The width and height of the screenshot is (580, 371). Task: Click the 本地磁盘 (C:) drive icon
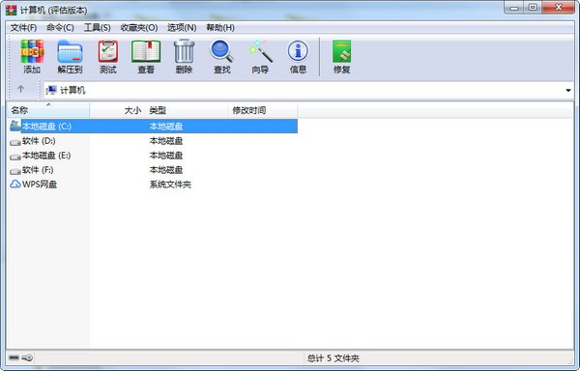[15, 126]
